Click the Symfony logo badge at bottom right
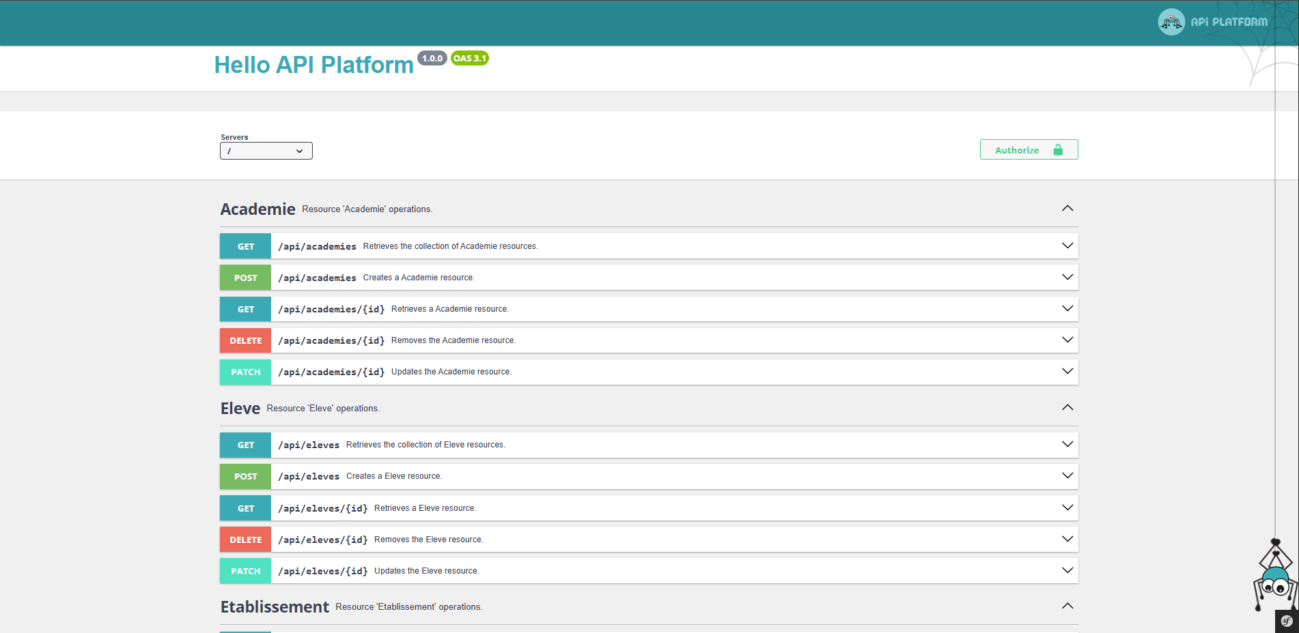Viewport: 1299px width, 633px height. point(1287,621)
